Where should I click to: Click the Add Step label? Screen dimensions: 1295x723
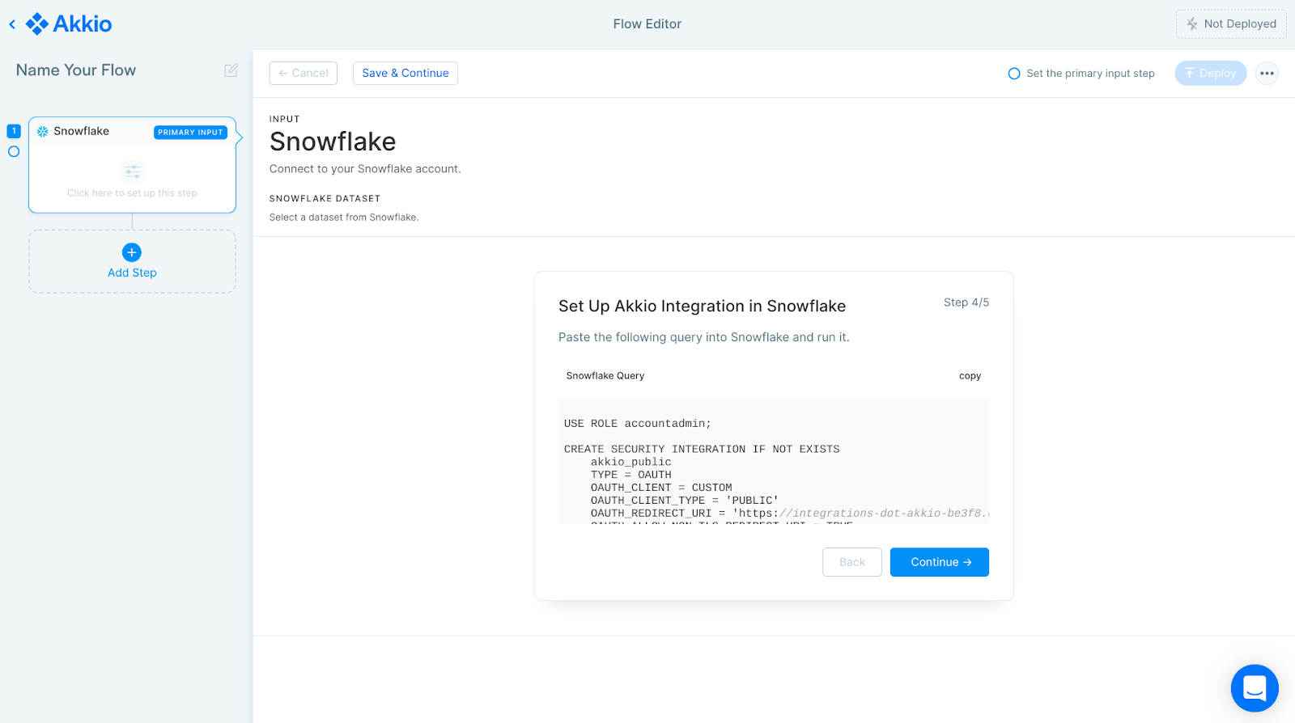pyautogui.click(x=132, y=273)
